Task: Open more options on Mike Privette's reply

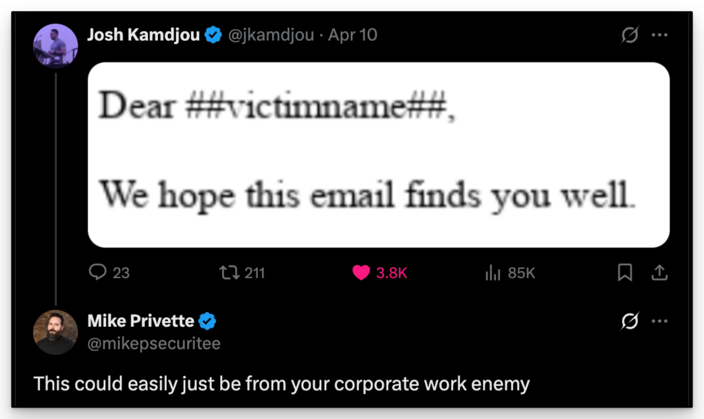Action: point(660,321)
